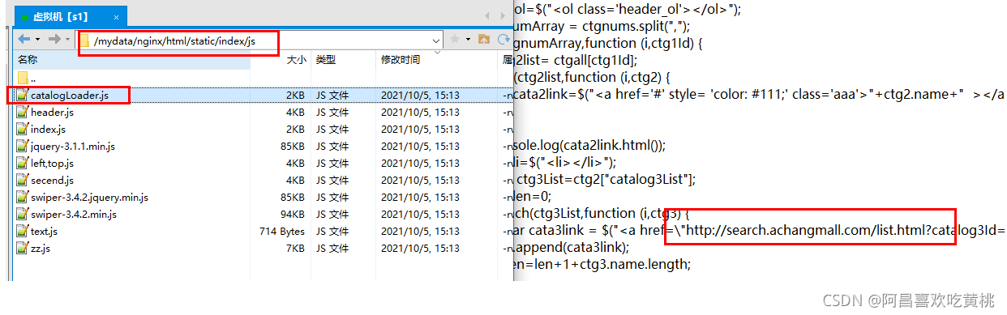The width and height of the screenshot is (1007, 315).
Task: Select the left,top.js file
Action: click(52, 164)
